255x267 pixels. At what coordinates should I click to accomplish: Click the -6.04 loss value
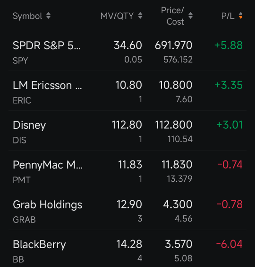pyautogui.click(x=229, y=244)
